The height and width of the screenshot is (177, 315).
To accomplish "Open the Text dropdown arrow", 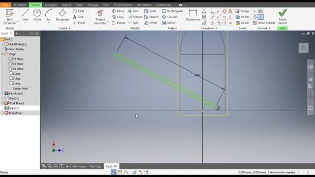I will tap(86, 17).
